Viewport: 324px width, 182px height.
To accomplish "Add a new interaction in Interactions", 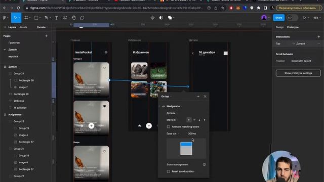I will click(318, 37).
